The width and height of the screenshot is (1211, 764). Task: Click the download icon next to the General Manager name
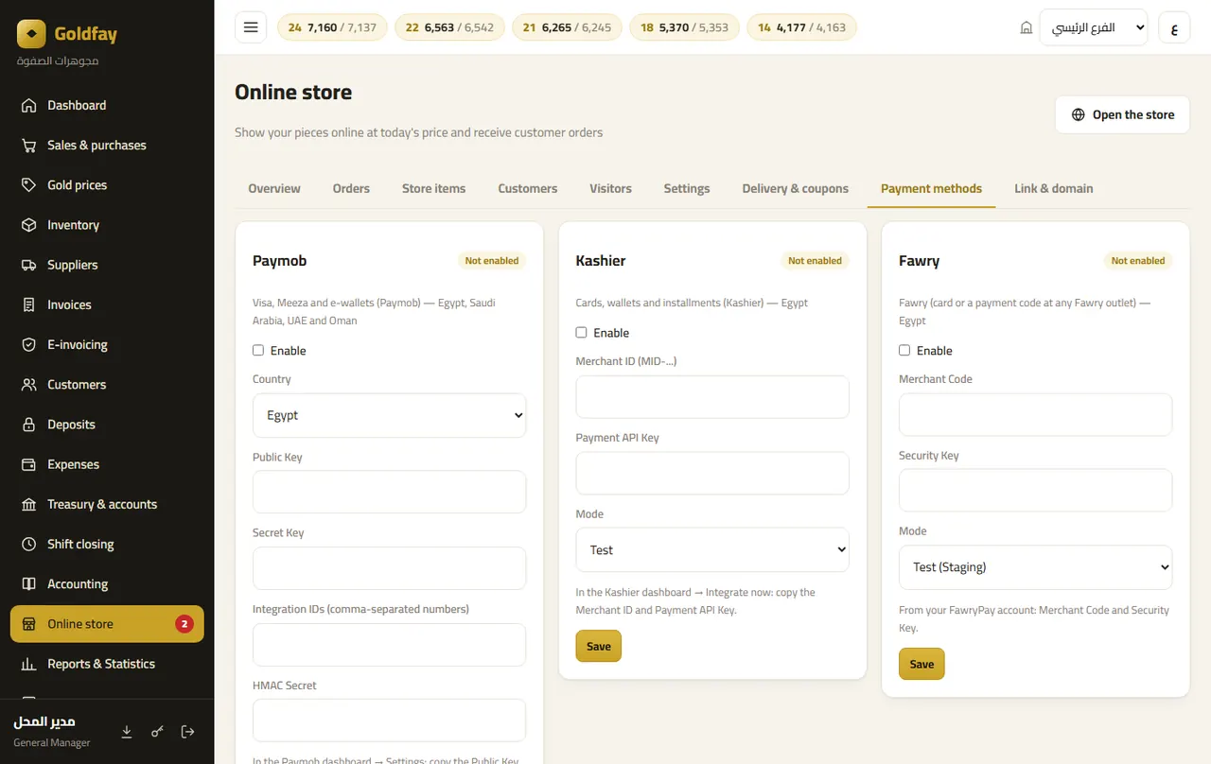[127, 732]
